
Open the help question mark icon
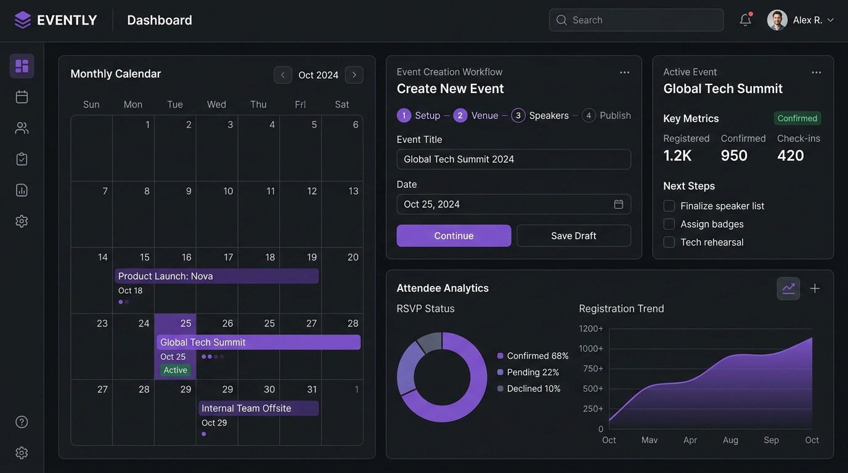(x=22, y=422)
